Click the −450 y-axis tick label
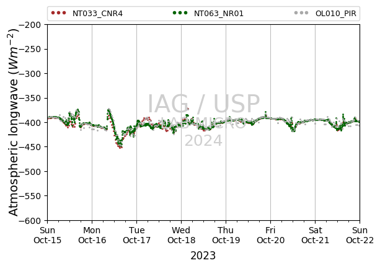Viewport: 380px width, 268px height. (x=31, y=147)
